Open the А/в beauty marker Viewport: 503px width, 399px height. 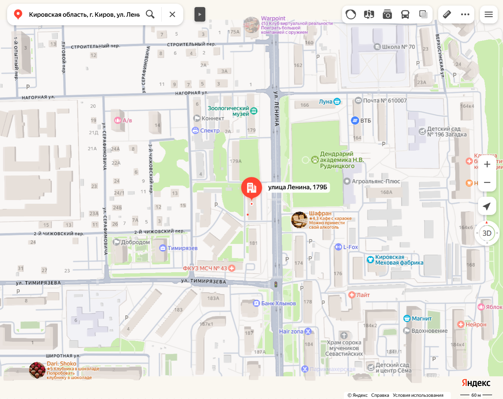pos(118,120)
